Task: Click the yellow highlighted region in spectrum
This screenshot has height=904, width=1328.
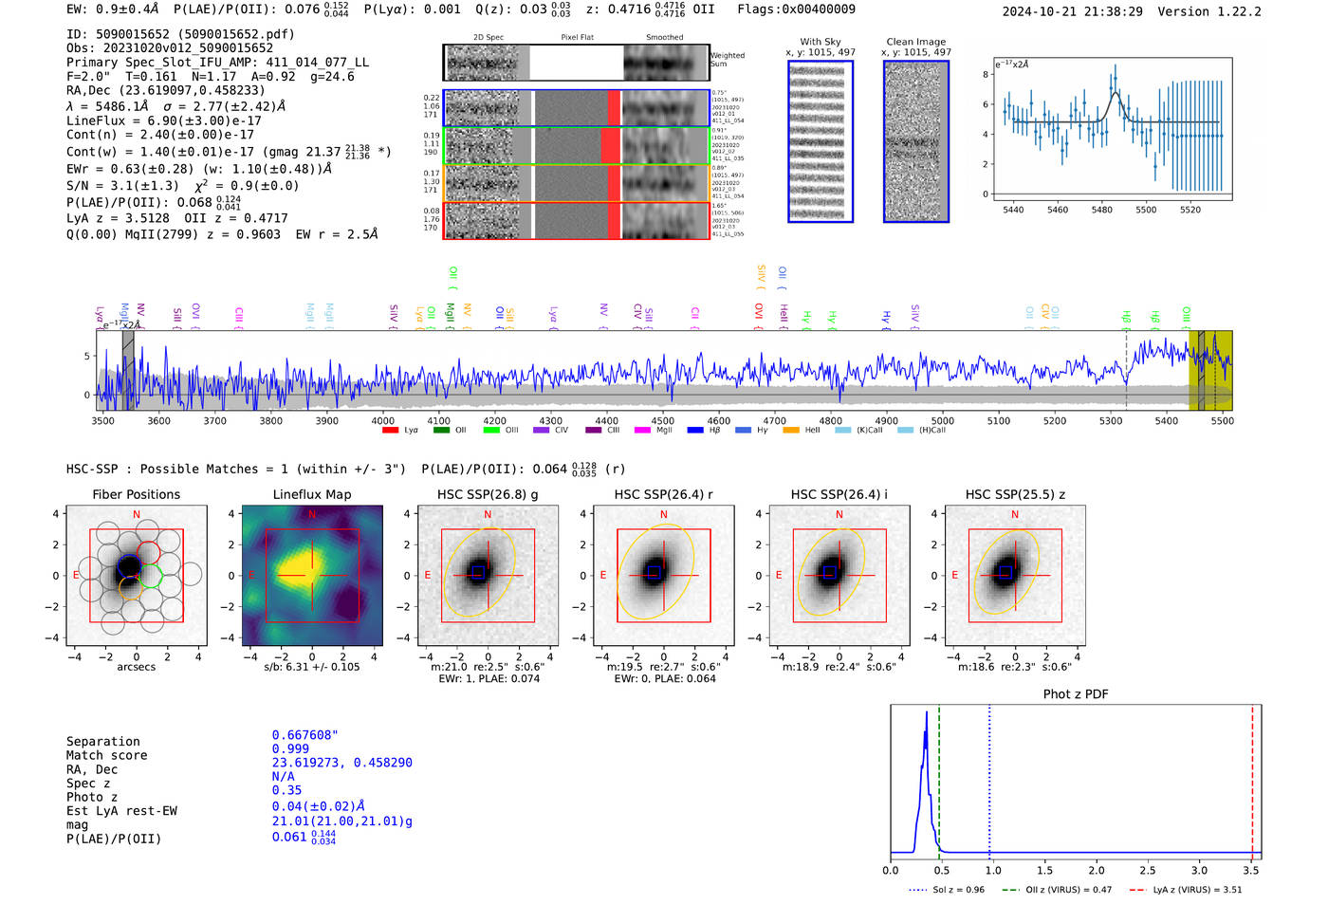Action: pos(1210,370)
